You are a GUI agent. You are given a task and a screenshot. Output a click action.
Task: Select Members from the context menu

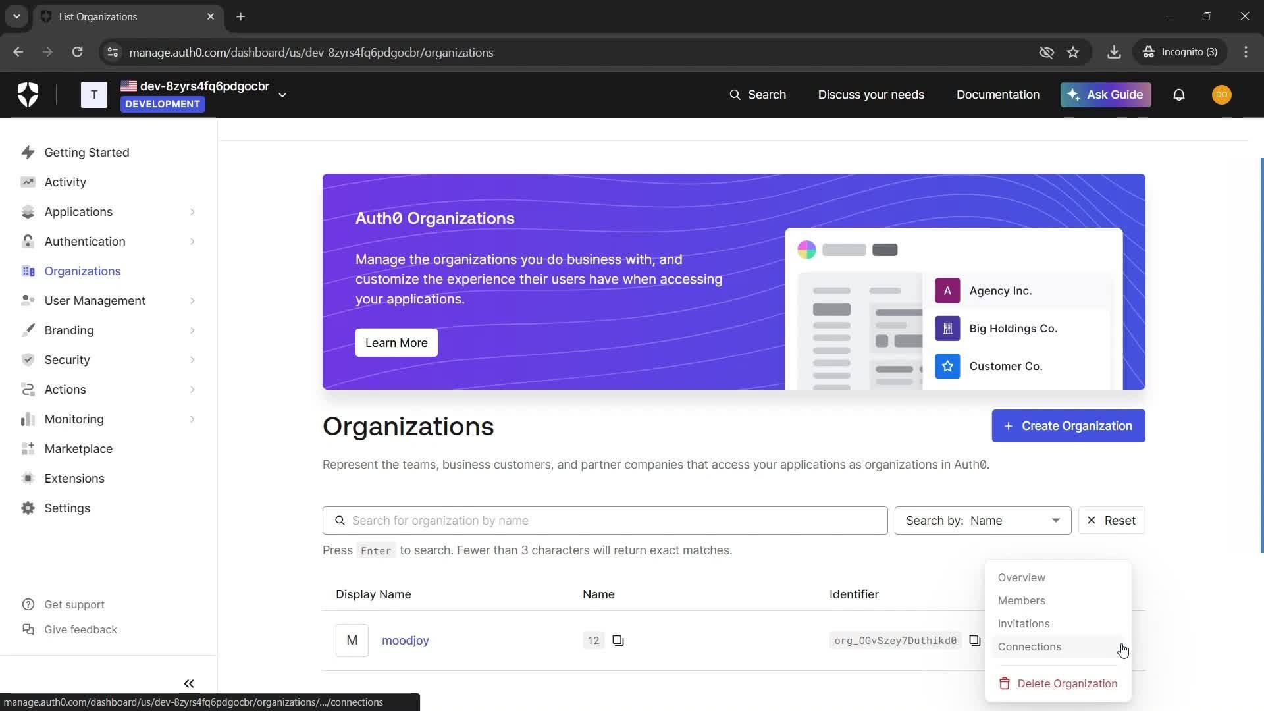[1058, 600]
